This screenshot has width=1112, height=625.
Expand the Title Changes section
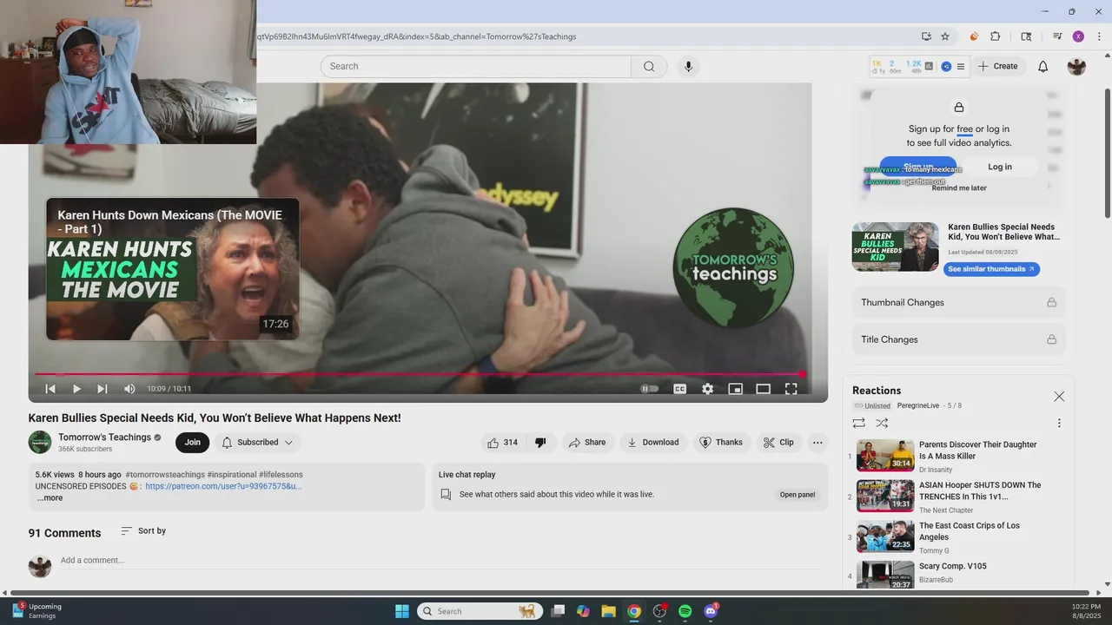tap(958, 339)
